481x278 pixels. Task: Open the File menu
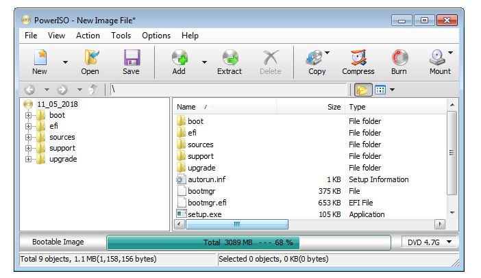pos(31,36)
